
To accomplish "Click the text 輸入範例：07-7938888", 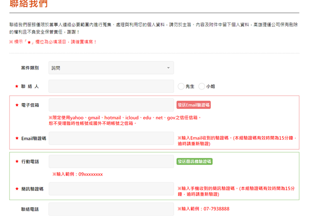I will (x=203, y=209).
